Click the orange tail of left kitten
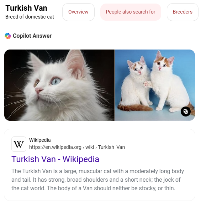The height and width of the screenshot is (202, 201). (134, 108)
